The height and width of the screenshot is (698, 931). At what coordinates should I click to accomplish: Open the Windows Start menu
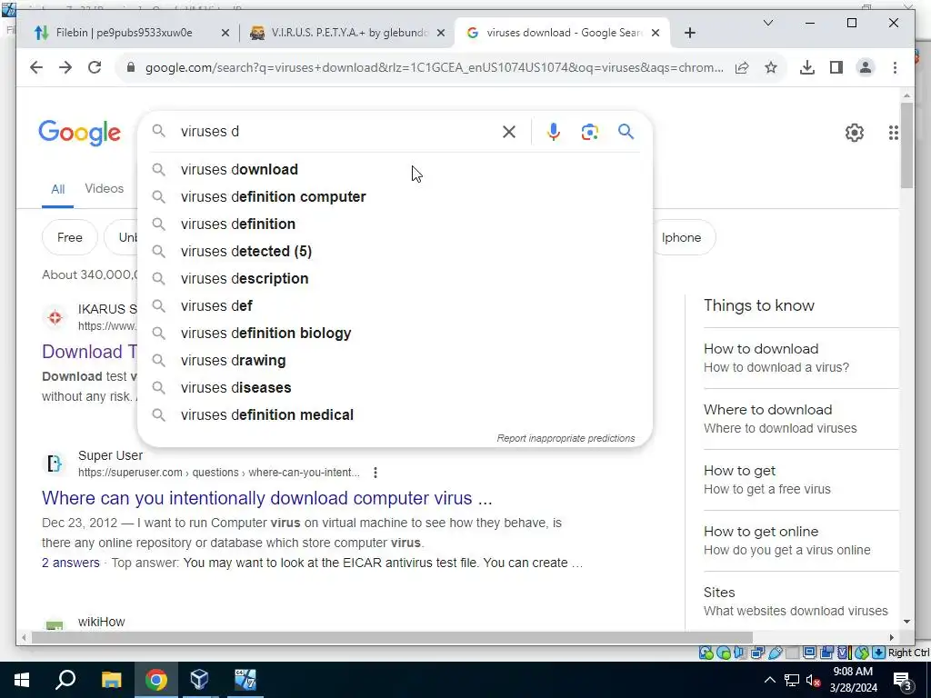click(x=22, y=680)
